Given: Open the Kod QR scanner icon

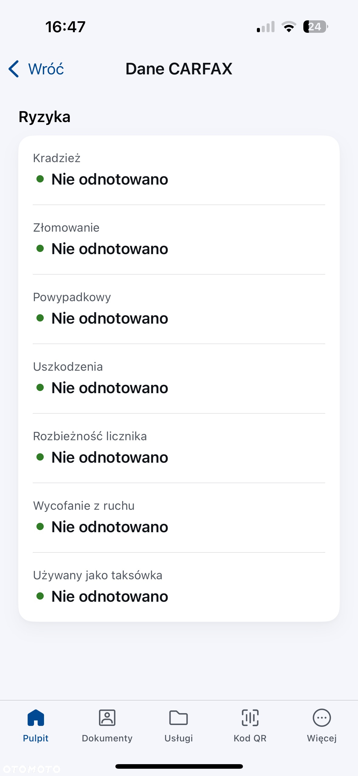Looking at the screenshot, I should tap(250, 718).
